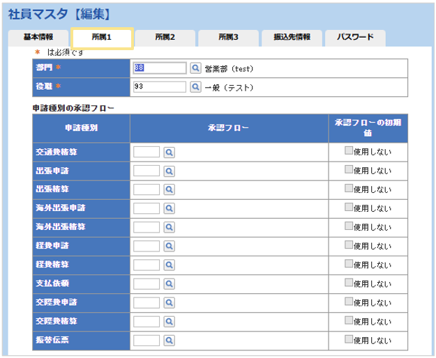Check 使用しない for 出張申請

(349, 169)
